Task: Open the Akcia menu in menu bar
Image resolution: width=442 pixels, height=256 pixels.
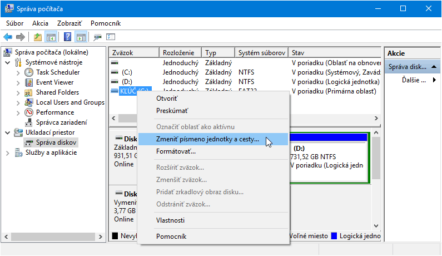Action: coord(40,23)
